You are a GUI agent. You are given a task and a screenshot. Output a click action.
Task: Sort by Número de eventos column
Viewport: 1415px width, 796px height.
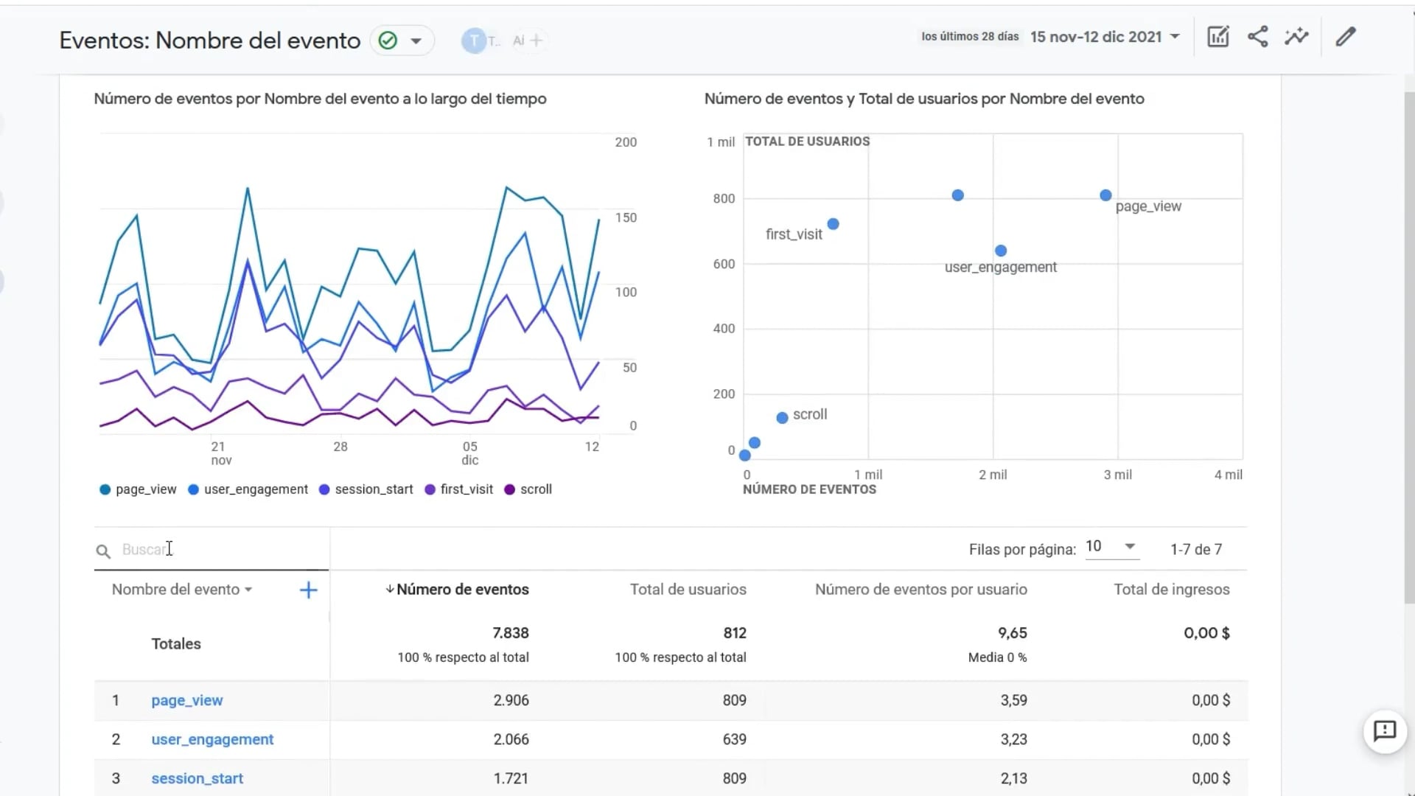pos(462,590)
